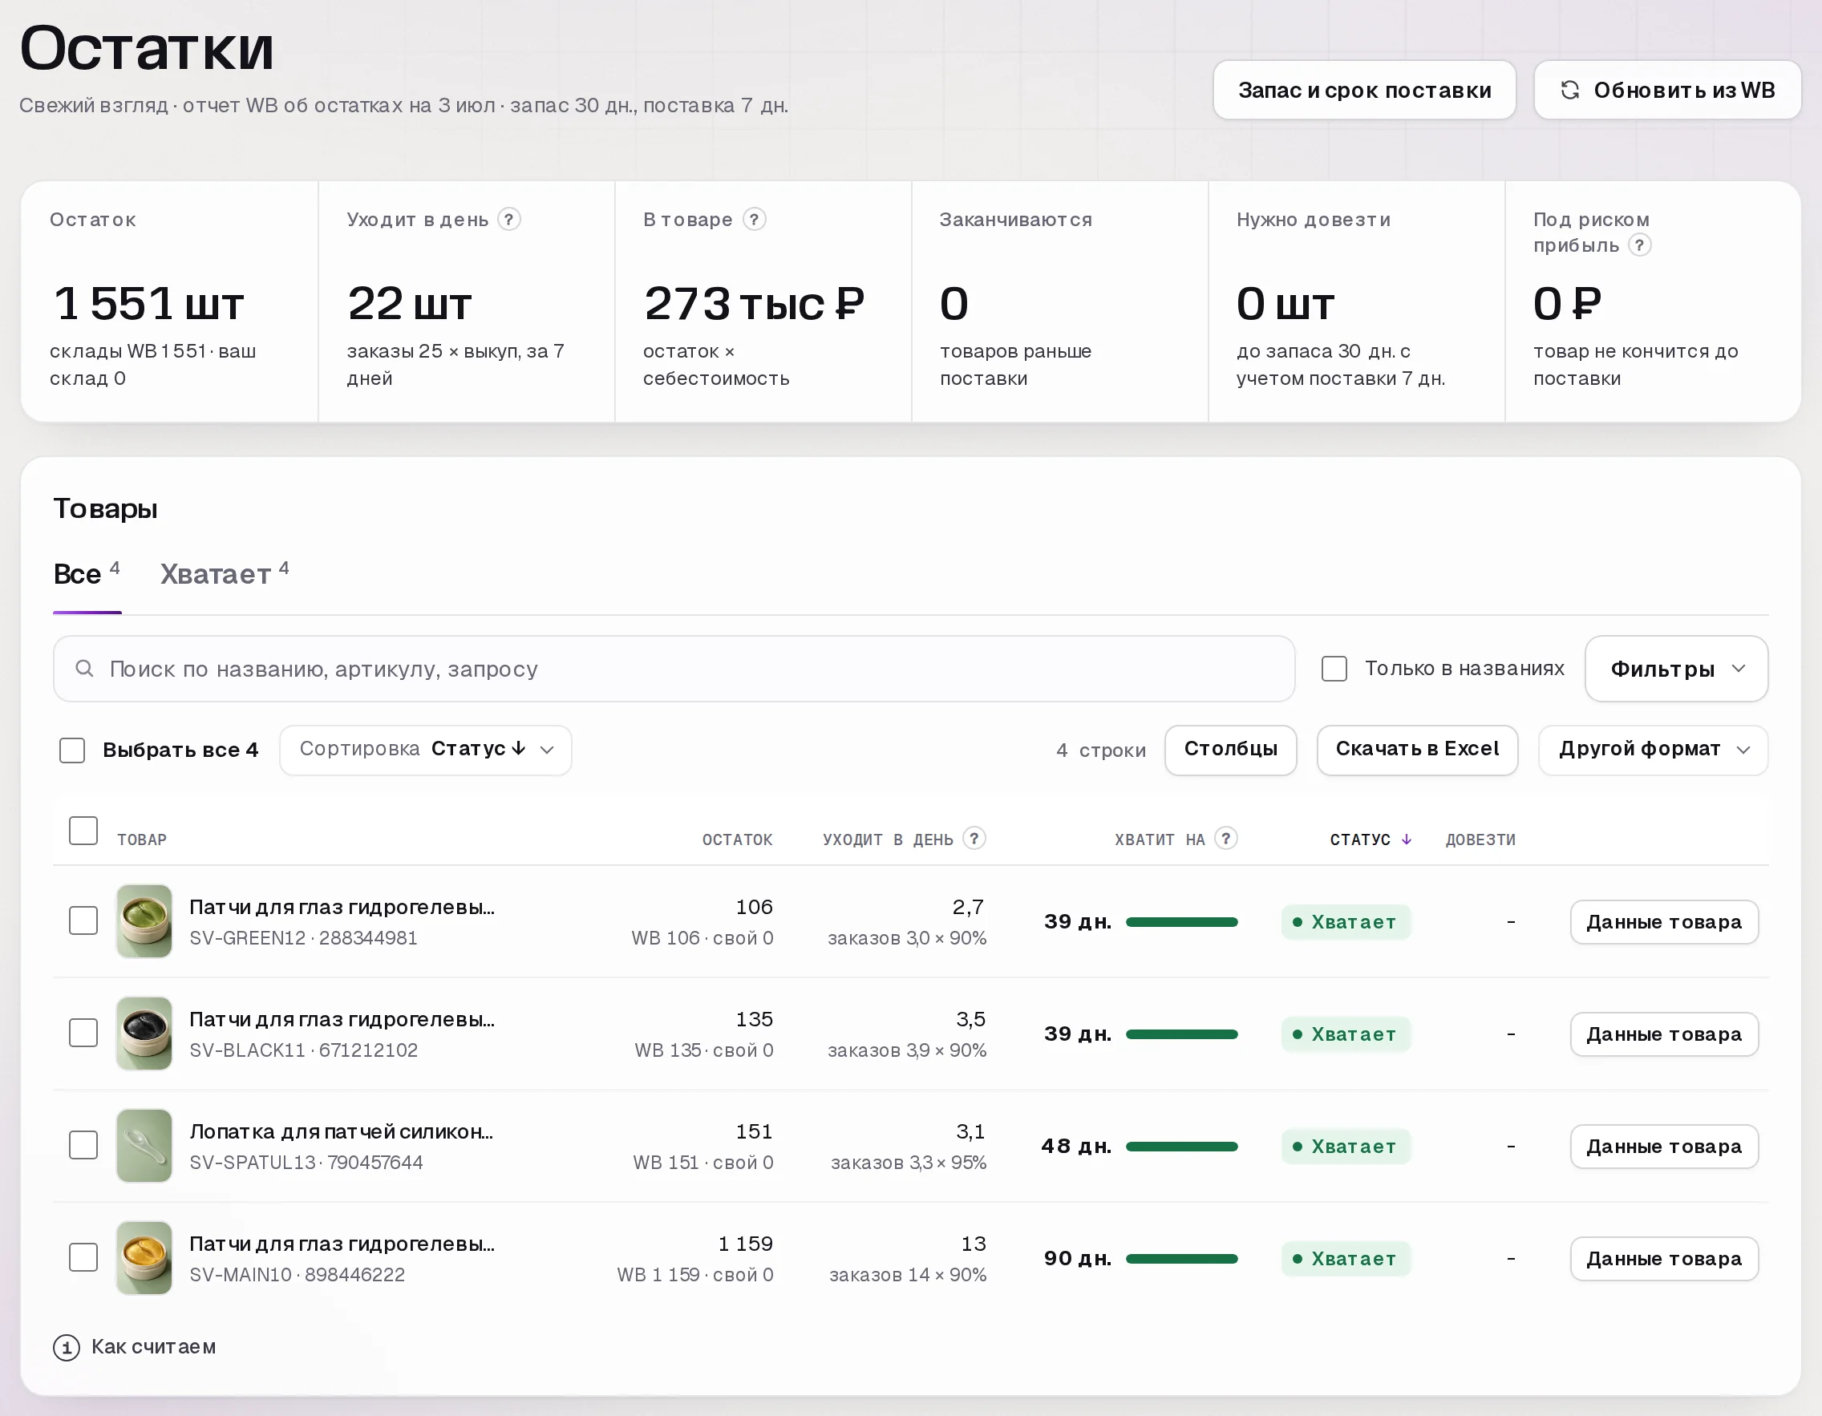The image size is (1822, 1416).
Task: Switch to the Все tab
Action: pyautogui.click(x=87, y=574)
